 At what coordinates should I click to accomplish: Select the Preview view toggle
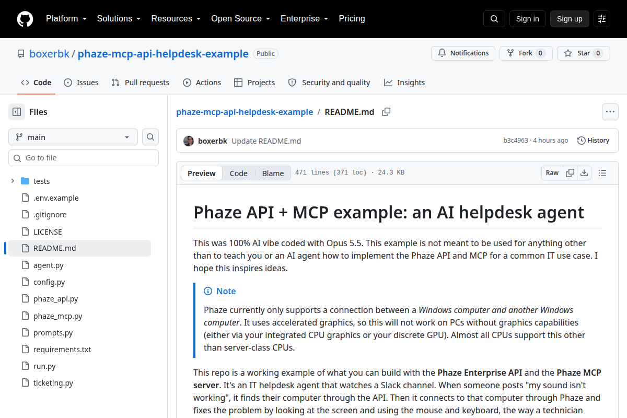click(202, 173)
